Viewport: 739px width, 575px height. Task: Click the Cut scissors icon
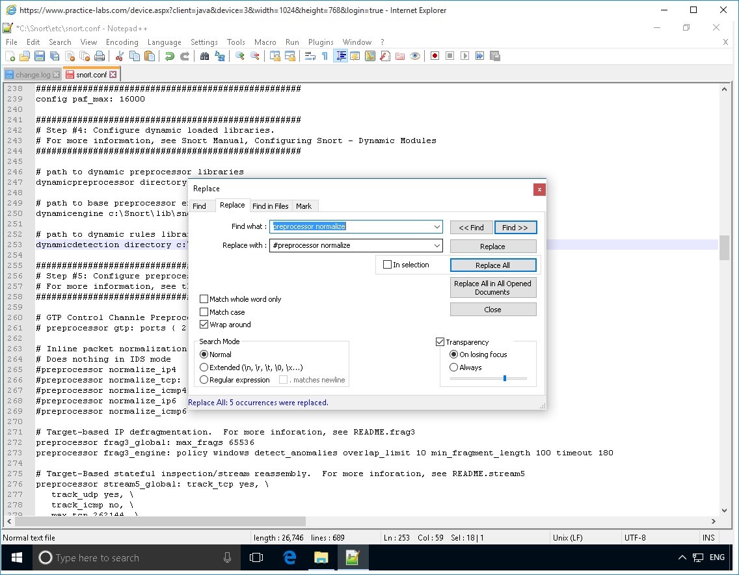pyautogui.click(x=119, y=57)
